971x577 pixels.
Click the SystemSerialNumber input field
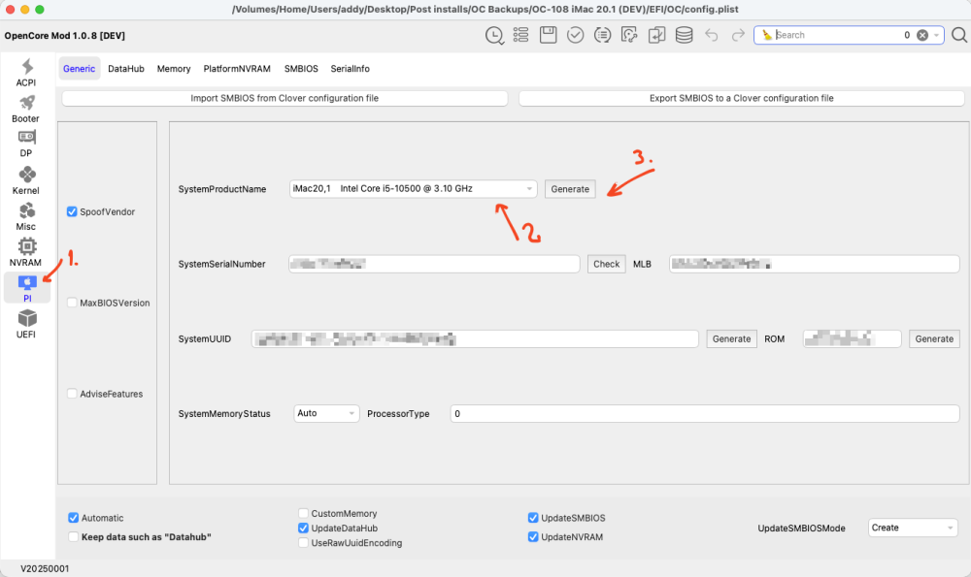tap(434, 264)
